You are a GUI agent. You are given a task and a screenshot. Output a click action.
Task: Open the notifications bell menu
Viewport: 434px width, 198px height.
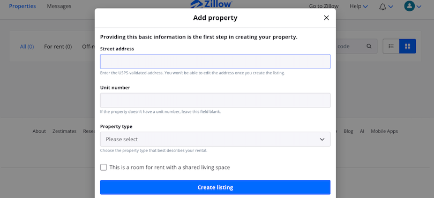coord(386,6)
